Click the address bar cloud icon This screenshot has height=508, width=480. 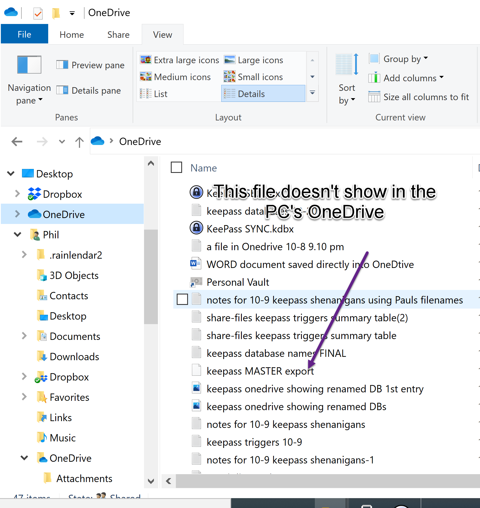pos(98,141)
